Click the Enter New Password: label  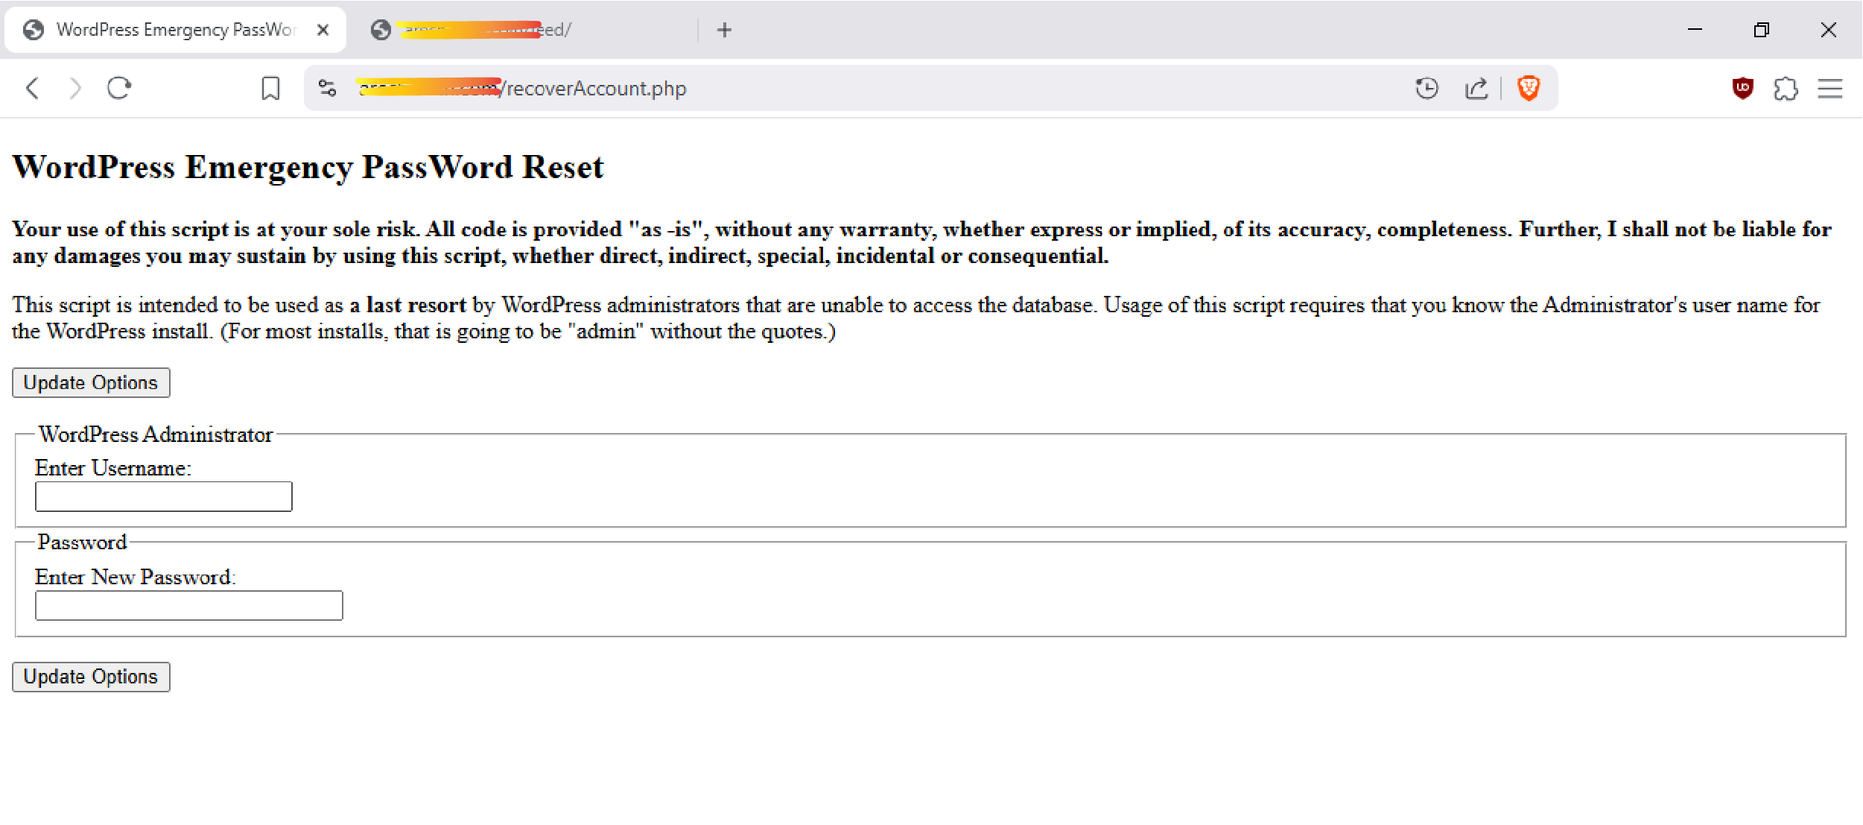tap(136, 577)
